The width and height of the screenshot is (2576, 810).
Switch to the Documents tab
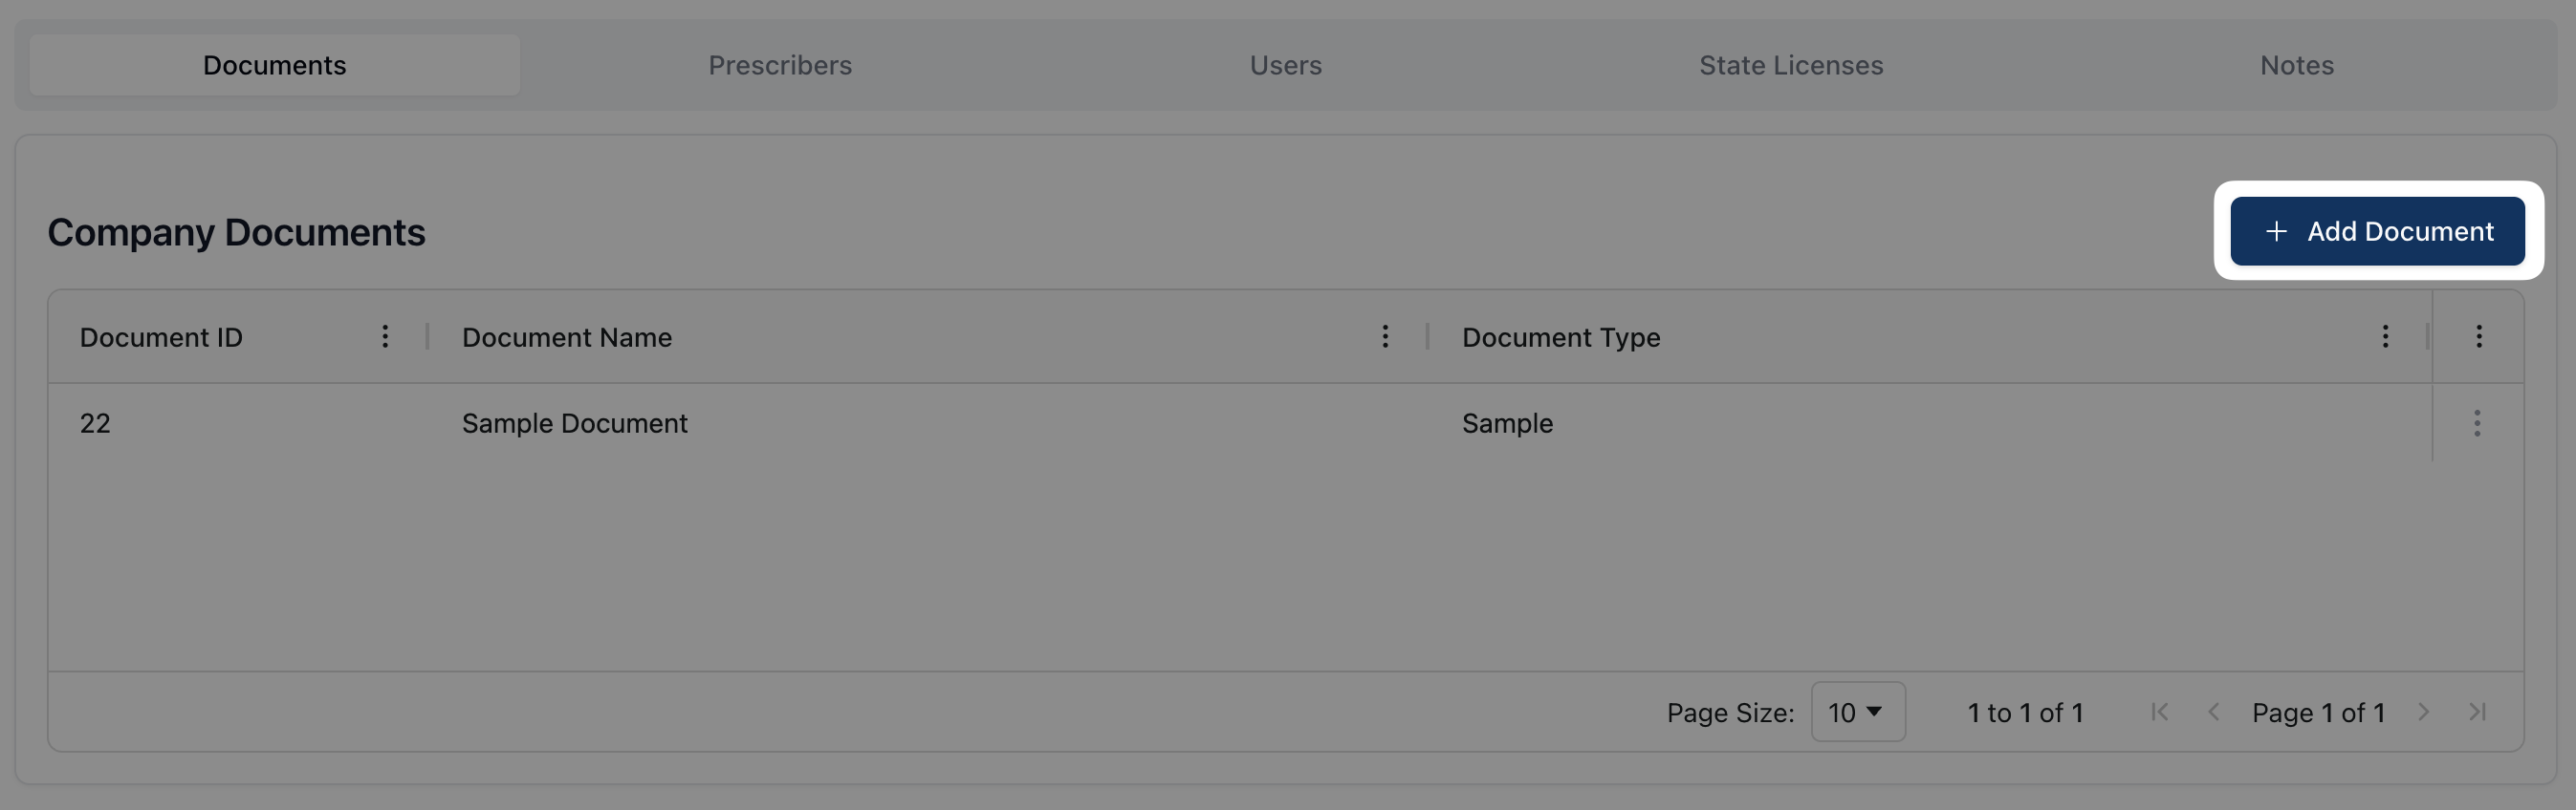(274, 66)
